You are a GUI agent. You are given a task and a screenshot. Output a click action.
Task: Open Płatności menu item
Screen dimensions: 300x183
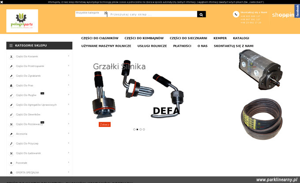click(182, 46)
